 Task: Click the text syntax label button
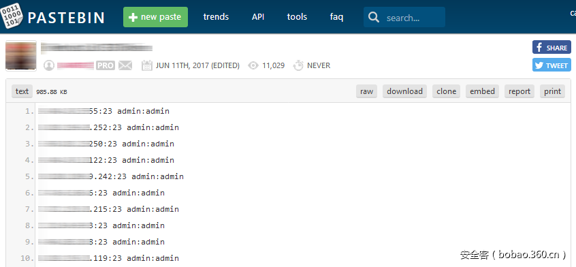point(22,91)
